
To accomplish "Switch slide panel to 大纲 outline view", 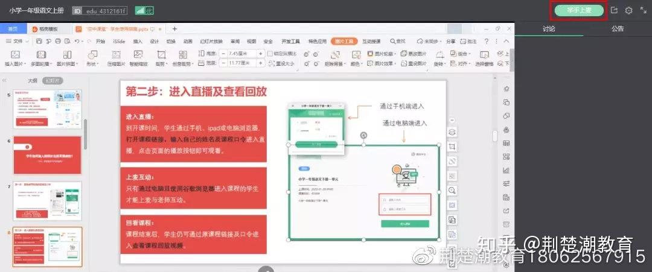I will (x=33, y=81).
